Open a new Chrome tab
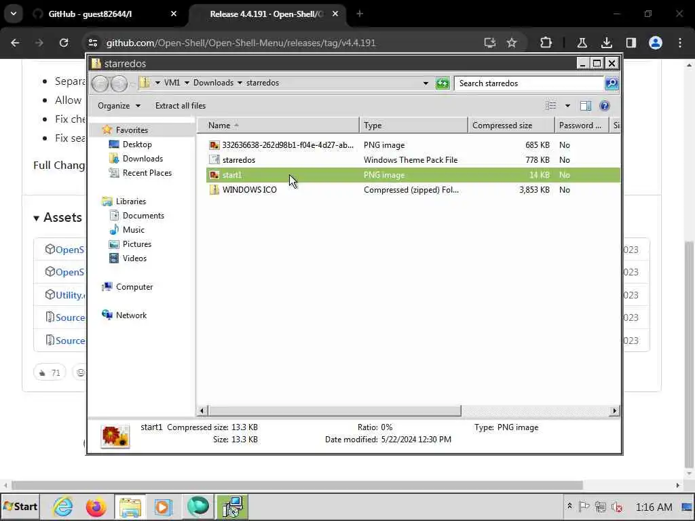The image size is (695, 521). coord(360,14)
